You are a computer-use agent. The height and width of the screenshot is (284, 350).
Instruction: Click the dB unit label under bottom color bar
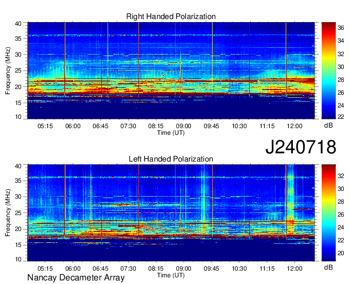coord(328,268)
